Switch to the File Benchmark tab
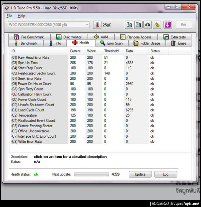This screenshot has height=207, width=201. pyautogui.click(x=29, y=37)
